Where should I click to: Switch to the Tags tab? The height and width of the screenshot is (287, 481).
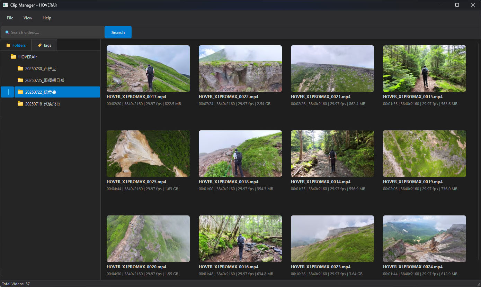[x=44, y=45]
